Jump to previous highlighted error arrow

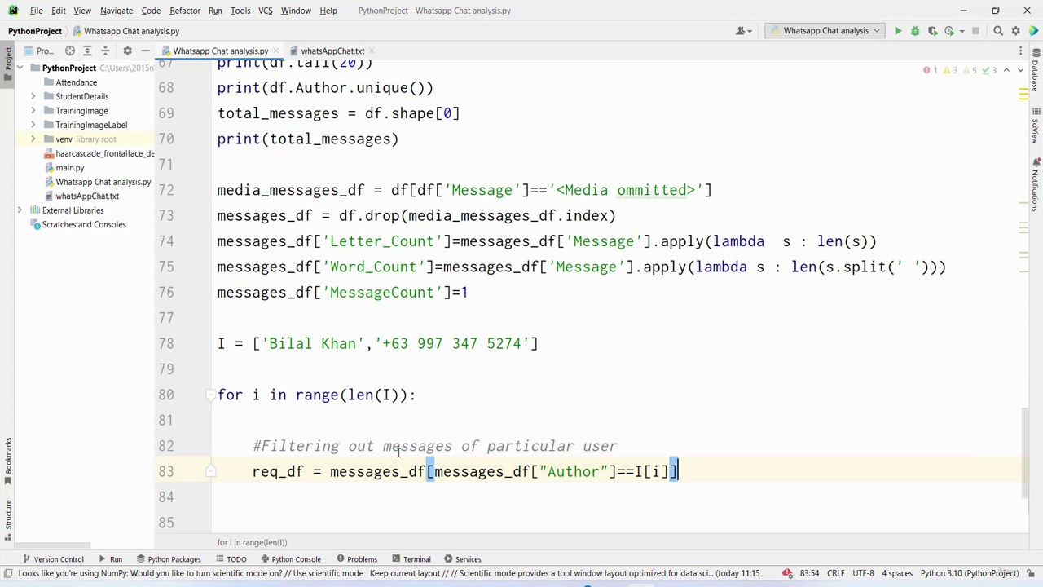click(1006, 70)
